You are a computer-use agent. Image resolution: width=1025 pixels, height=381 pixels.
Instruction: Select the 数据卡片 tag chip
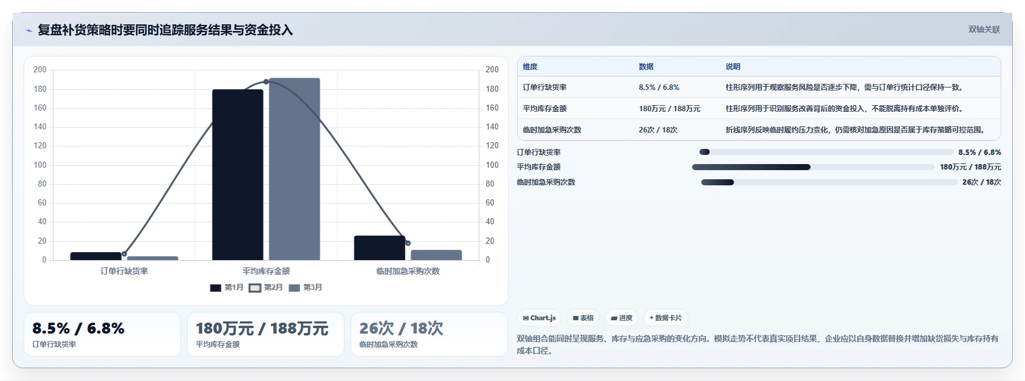pos(665,318)
